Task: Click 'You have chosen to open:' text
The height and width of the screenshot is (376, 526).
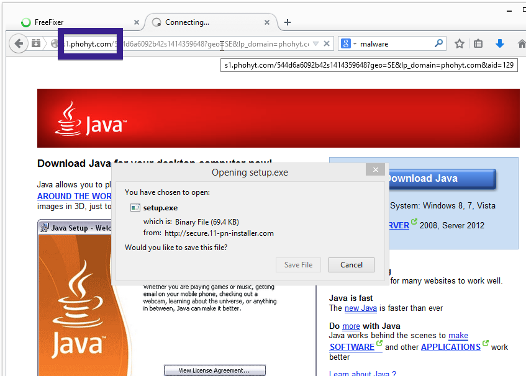Action: coord(168,192)
